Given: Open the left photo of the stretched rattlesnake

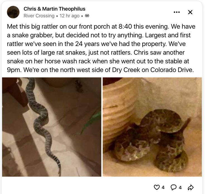Looking at the screenshot, I should pos(52,127).
